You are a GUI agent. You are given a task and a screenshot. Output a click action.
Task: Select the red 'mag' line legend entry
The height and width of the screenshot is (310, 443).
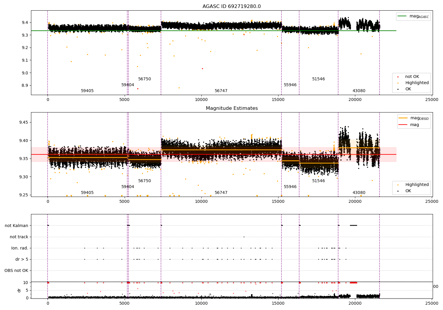(409, 125)
